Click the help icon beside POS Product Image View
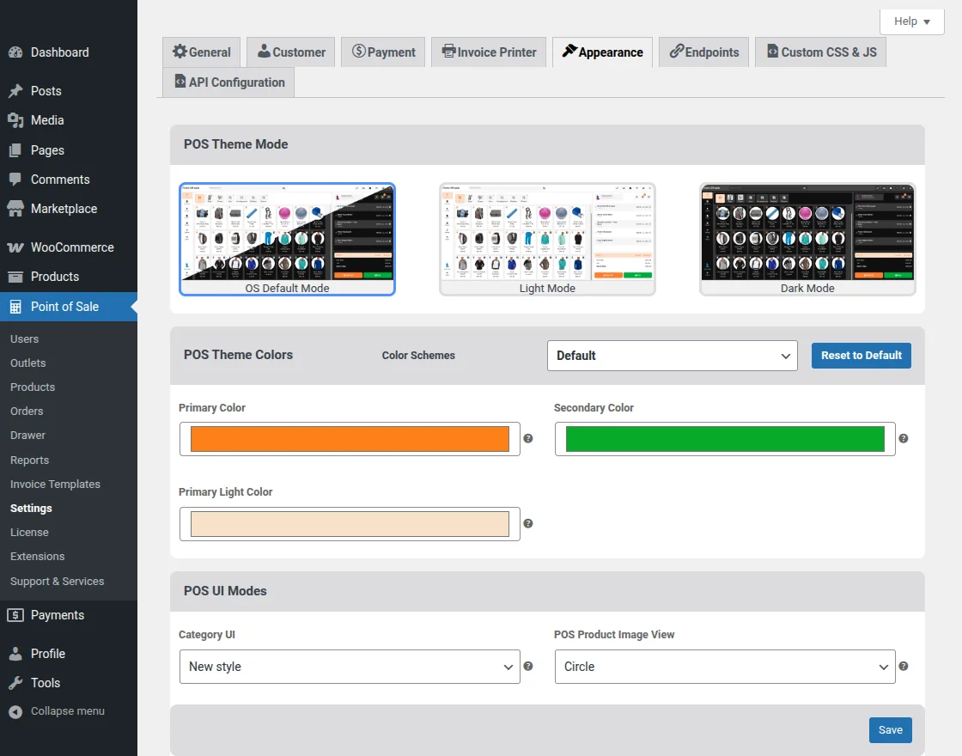962x756 pixels. pyautogui.click(x=903, y=666)
